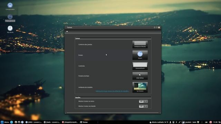Viewport: 221px width, 124px height.
Task: Open the GnomishDark controls theme chooser
Action: point(140,66)
